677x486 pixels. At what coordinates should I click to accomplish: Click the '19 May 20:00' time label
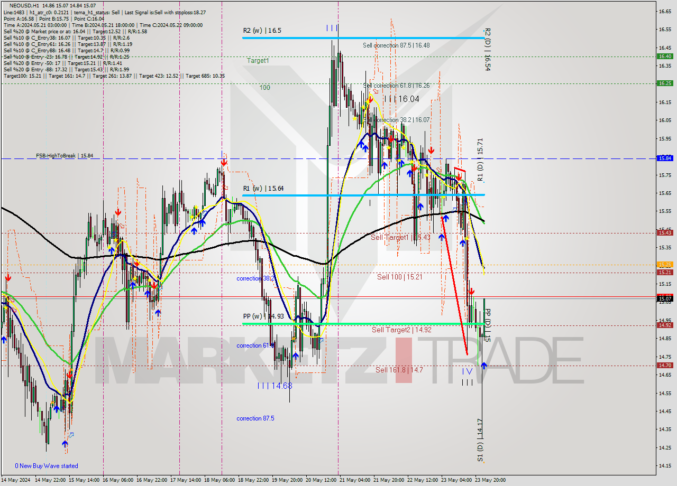point(288,480)
